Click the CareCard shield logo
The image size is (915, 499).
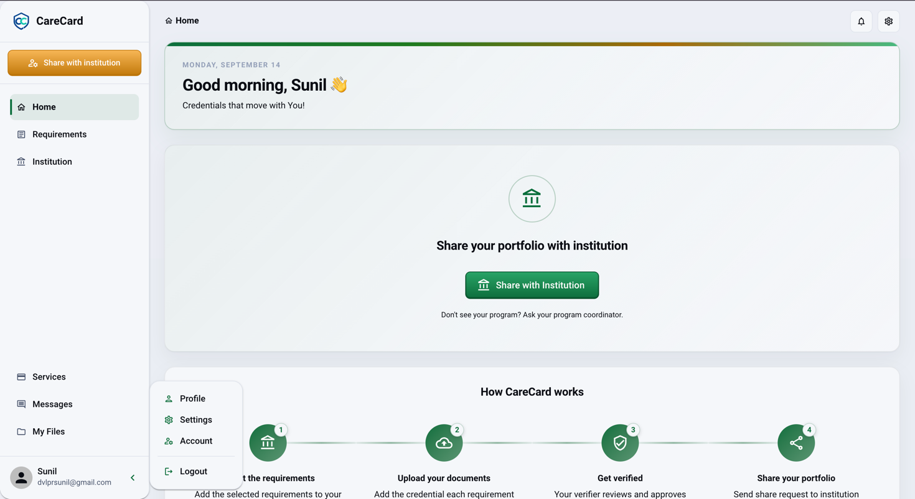[21, 21]
